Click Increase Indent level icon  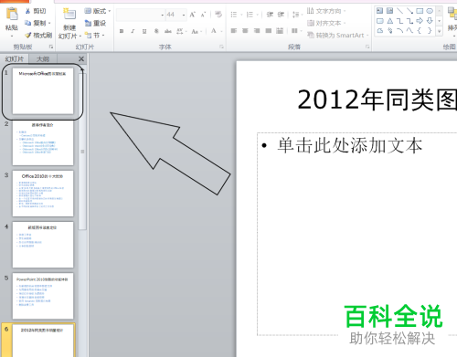(x=281, y=15)
